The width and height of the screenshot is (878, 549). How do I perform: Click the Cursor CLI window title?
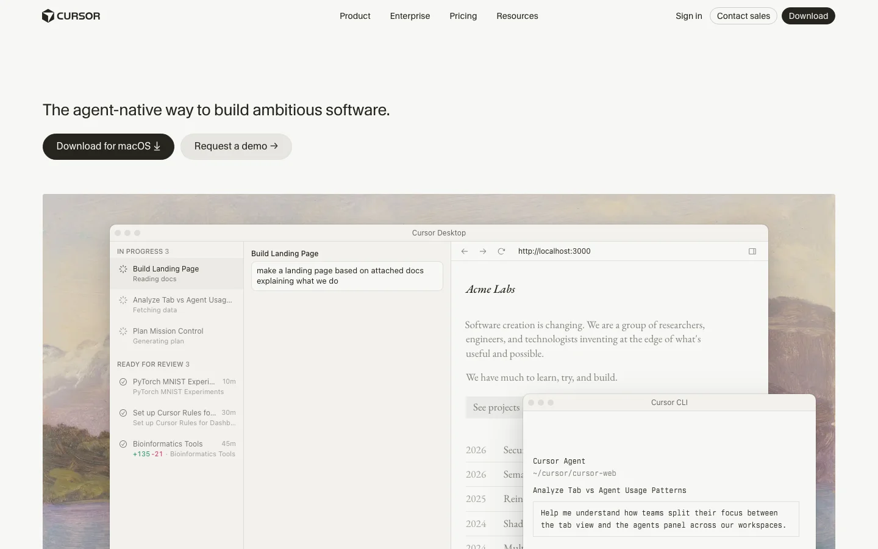(x=669, y=403)
